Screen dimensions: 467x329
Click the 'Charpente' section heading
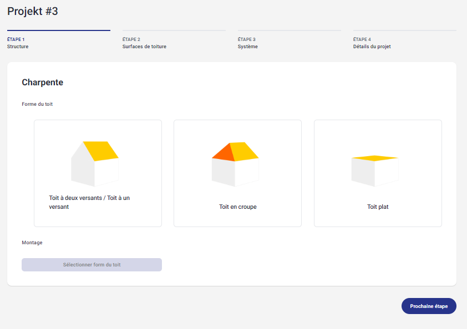coord(42,83)
